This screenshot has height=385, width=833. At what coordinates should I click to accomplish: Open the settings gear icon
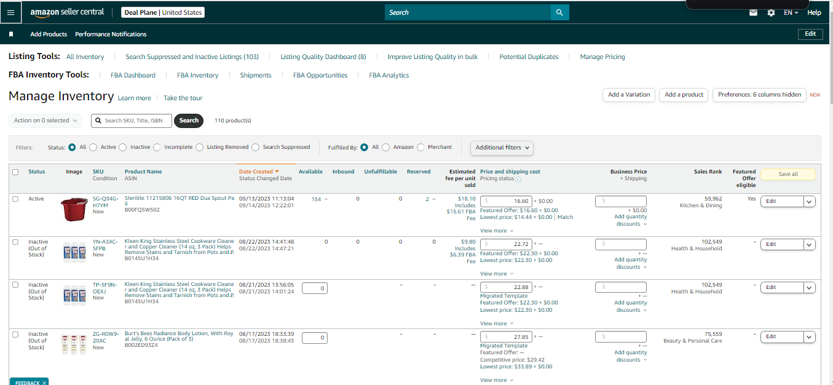coord(771,12)
